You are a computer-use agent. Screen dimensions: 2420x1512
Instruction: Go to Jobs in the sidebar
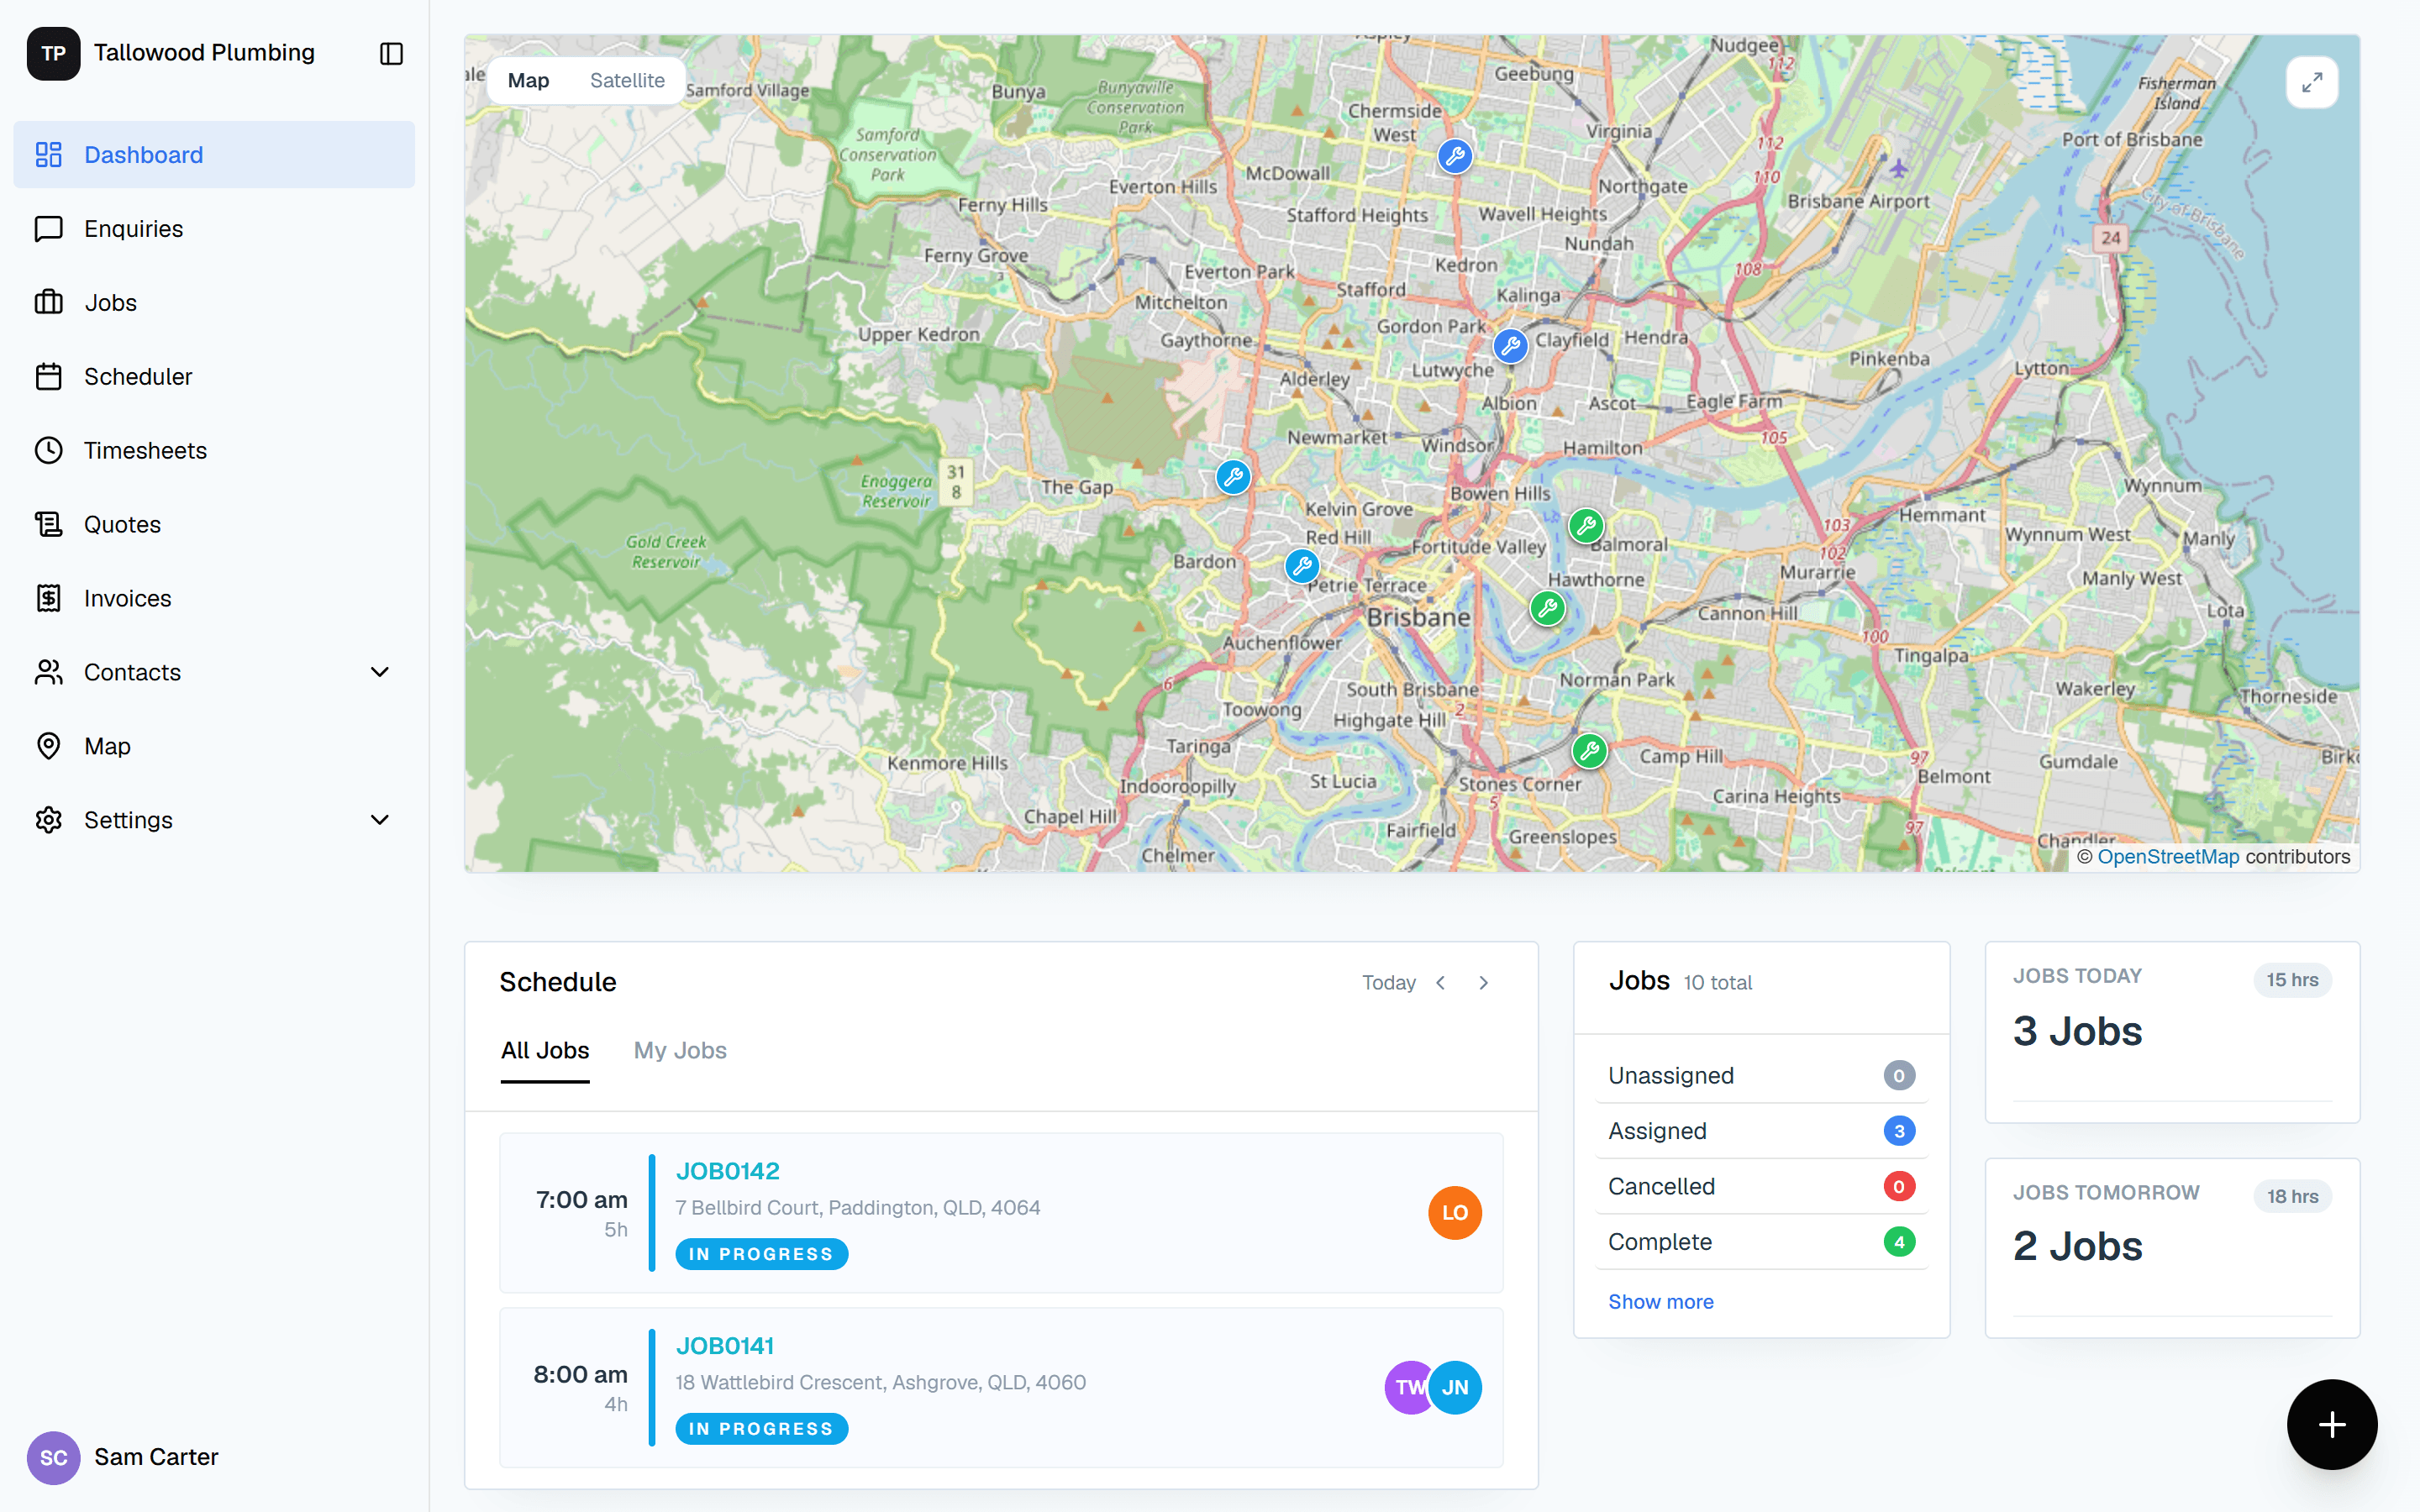214,302
